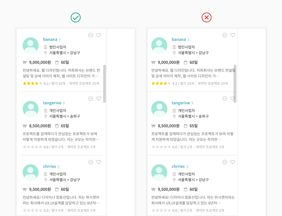Toggle heart on chrries card in left panel

click(x=99, y=162)
